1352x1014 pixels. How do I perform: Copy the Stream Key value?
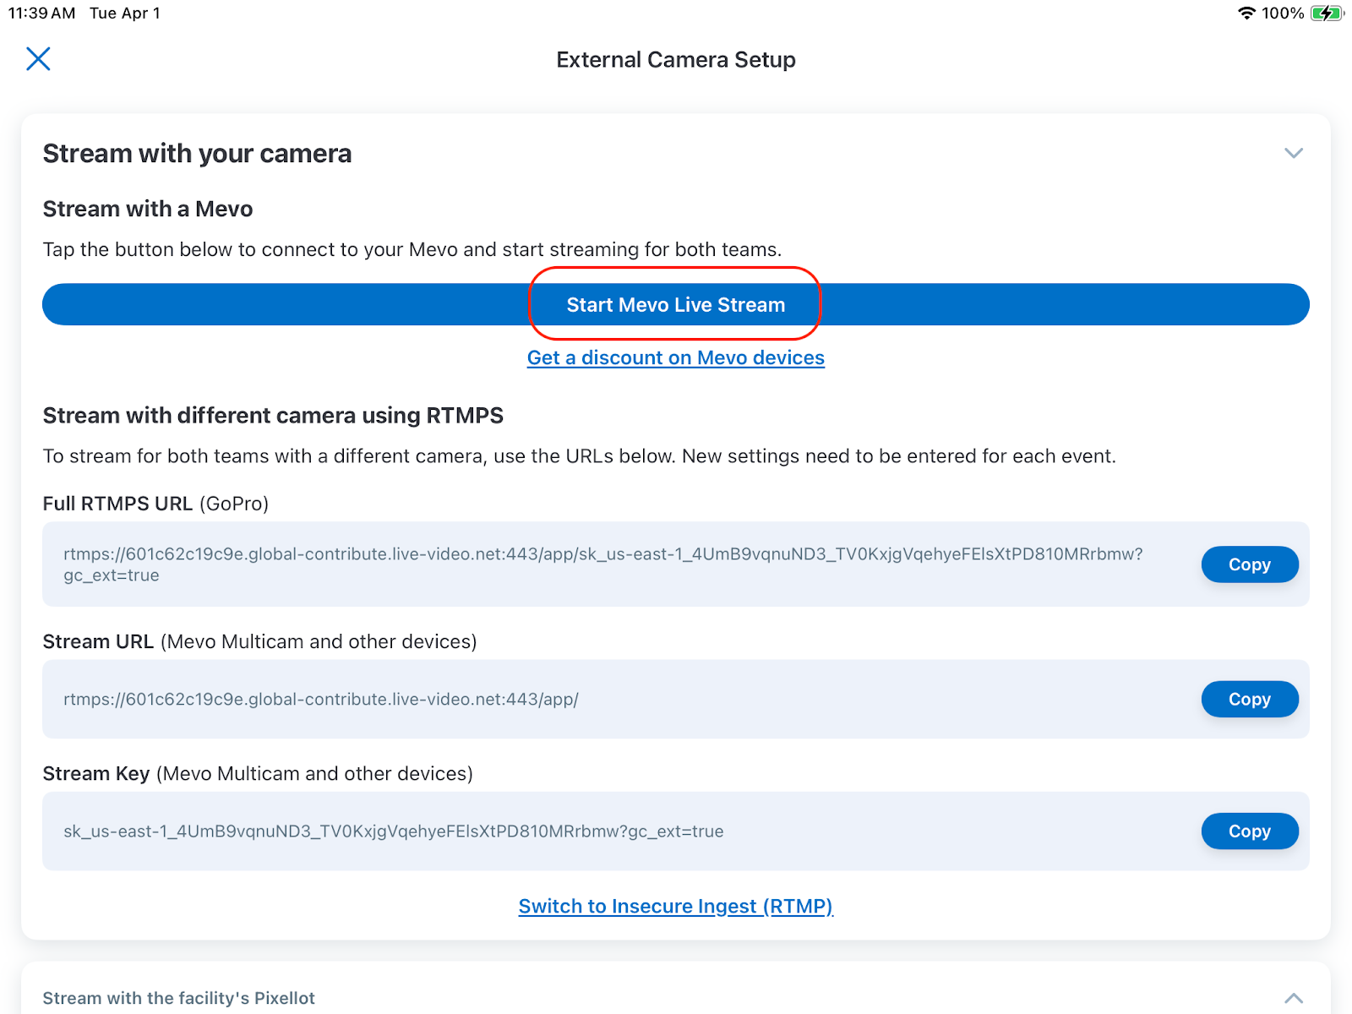point(1249,831)
